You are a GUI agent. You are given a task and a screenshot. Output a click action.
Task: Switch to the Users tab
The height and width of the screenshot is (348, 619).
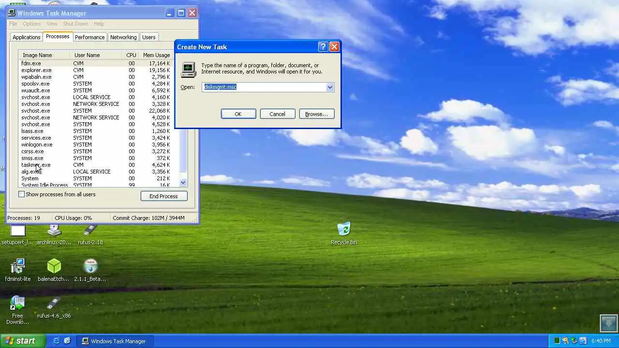point(149,37)
